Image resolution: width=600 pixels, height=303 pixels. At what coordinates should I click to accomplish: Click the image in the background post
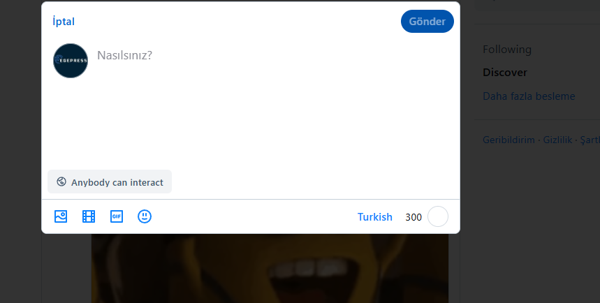tap(270, 269)
